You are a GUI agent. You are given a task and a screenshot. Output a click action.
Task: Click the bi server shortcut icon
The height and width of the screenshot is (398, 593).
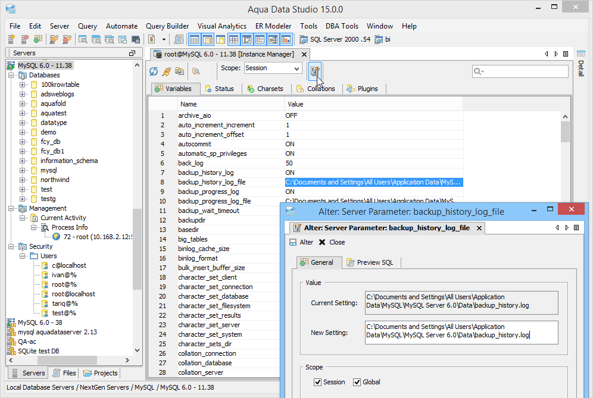click(x=379, y=39)
